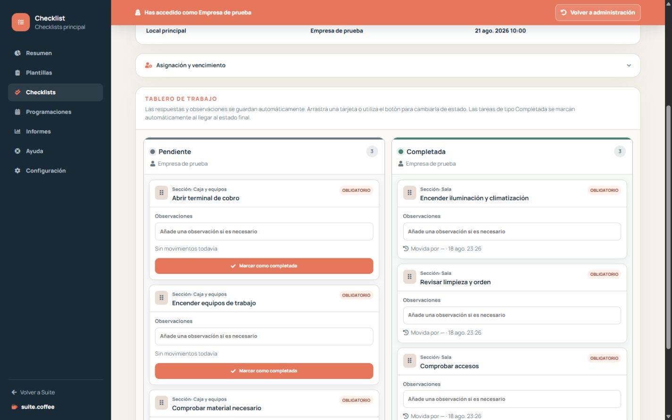Viewport: 672px width, 420px height.
Task: Click the Completada count badge 3
Action: [620, 151]
